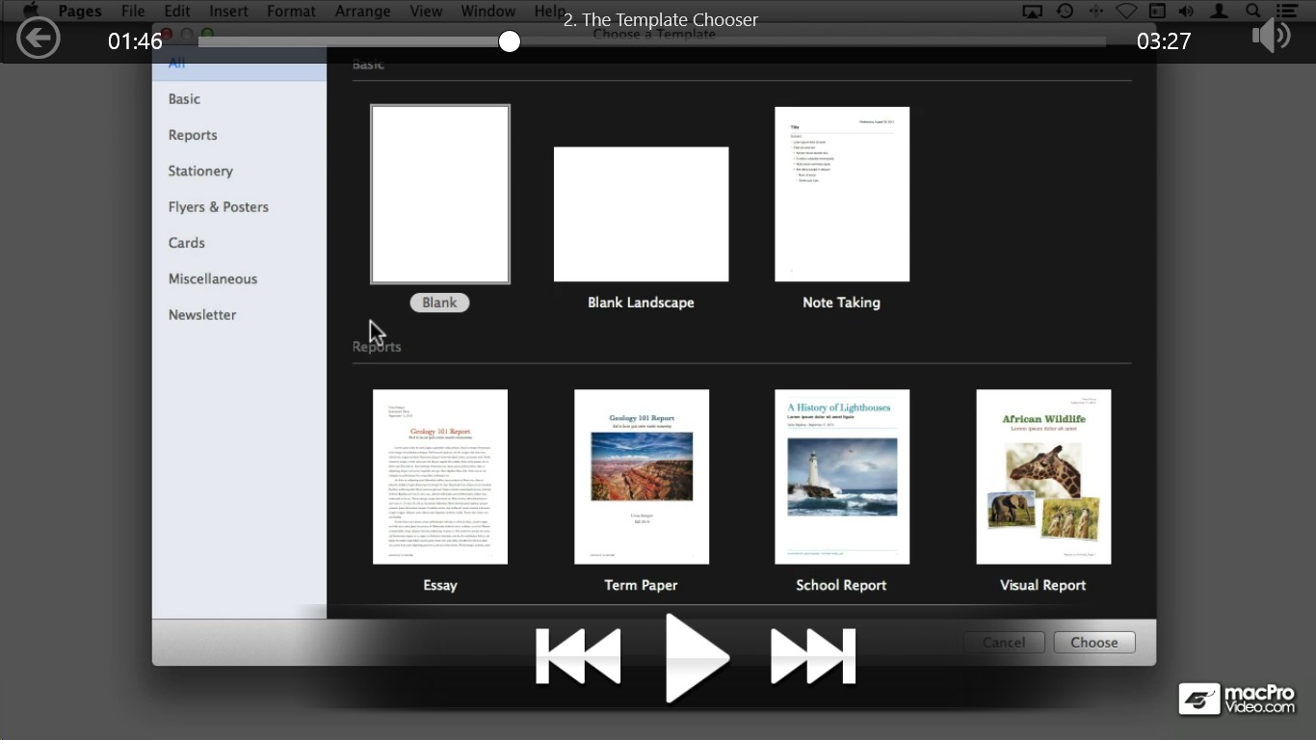This screenshot has width=1316, height=740.
Task: Switch to the Newsletter category
Action: 202,315
